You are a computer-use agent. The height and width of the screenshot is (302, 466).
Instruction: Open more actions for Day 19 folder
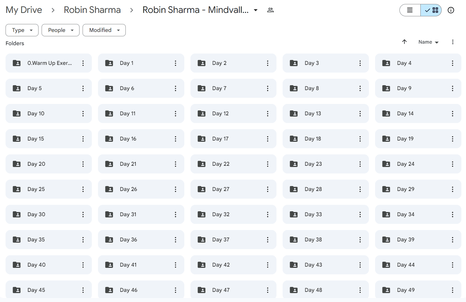[x=452, y=139]
